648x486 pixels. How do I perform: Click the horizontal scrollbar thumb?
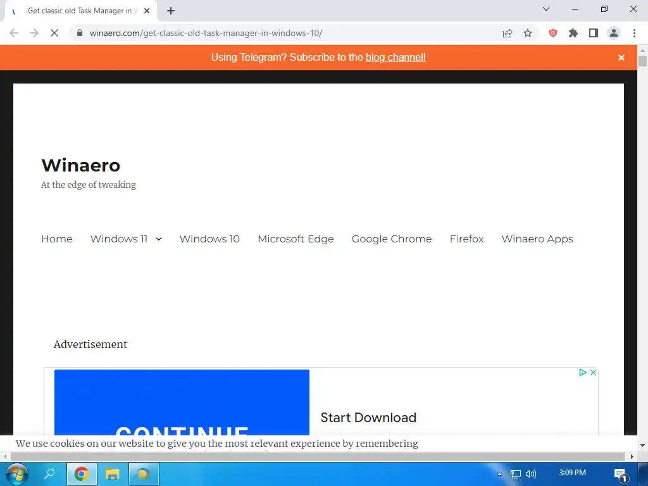318,457
